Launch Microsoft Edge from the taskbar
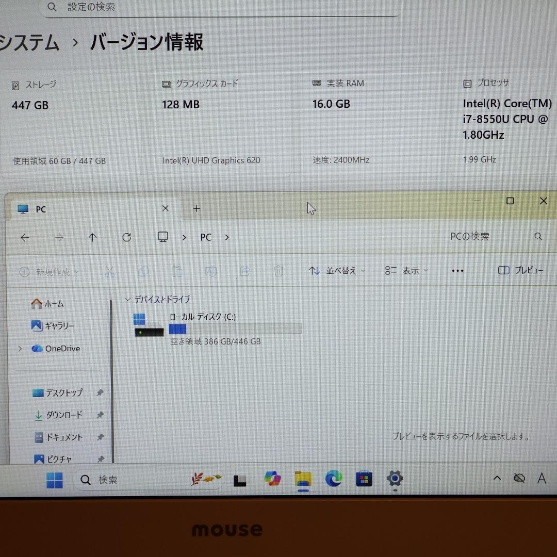The width and height of the screenshot is (557, 557). click(x=333, y=479)
